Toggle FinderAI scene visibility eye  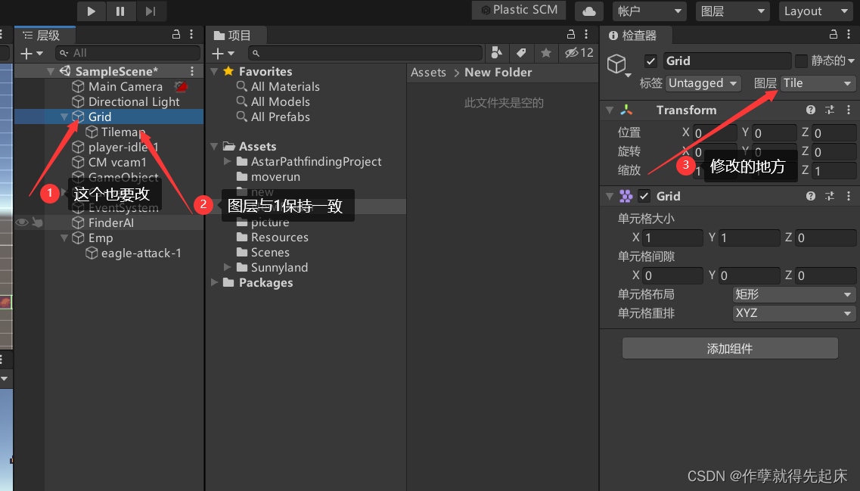(21, 222)
